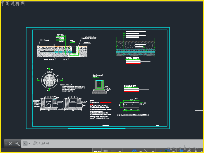Grab the command line grip handle
This screenshot has width=204, height=153.
pyautogui.click(x=6, y=144)
